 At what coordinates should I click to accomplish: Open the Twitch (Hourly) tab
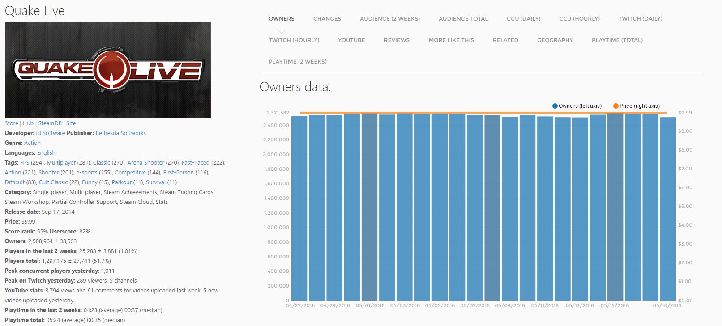pyautogui.click(x=294, y=40)
